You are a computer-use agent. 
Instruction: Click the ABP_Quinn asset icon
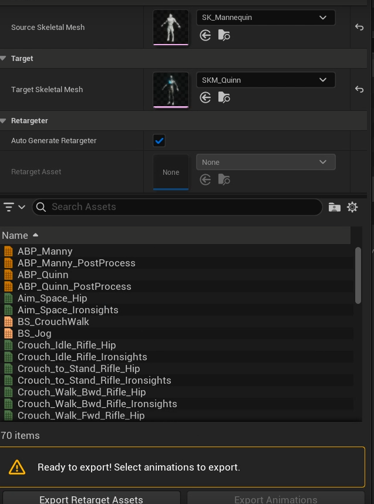(x=8, y=275)
